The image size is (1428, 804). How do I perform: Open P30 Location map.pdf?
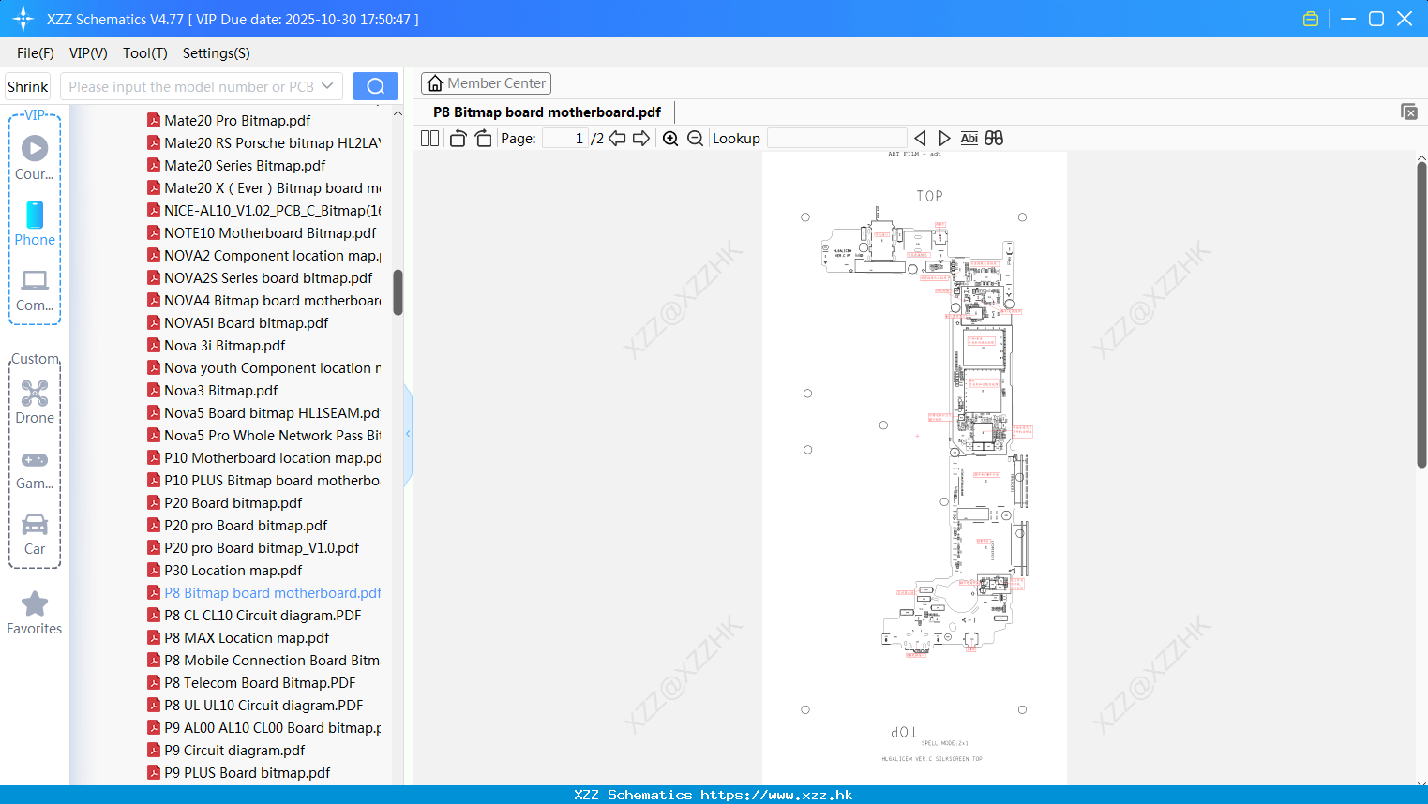(233, 570)
